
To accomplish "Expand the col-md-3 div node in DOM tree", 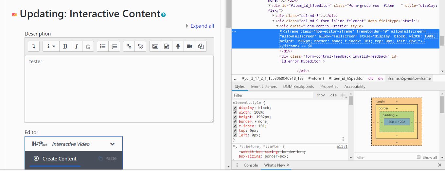I will 274,16.
